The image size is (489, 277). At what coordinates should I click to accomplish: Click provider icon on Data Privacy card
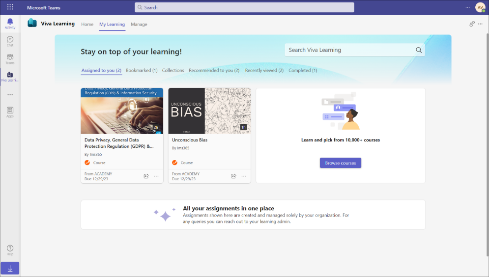[x=87, y=163]
